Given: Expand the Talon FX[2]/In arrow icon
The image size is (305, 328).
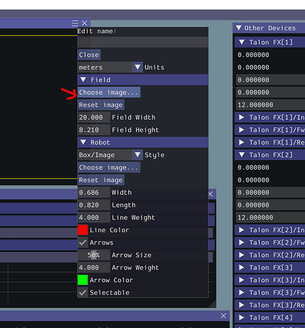Looking at the screenshot, I should tap(241, 230).
